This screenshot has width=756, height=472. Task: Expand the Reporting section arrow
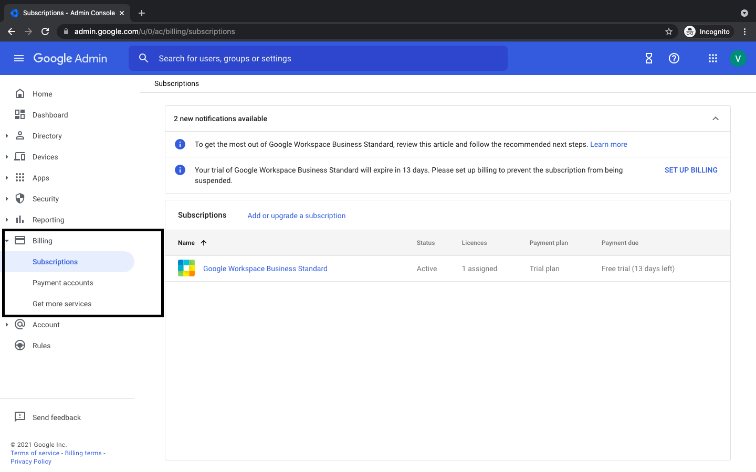(7, 220)
